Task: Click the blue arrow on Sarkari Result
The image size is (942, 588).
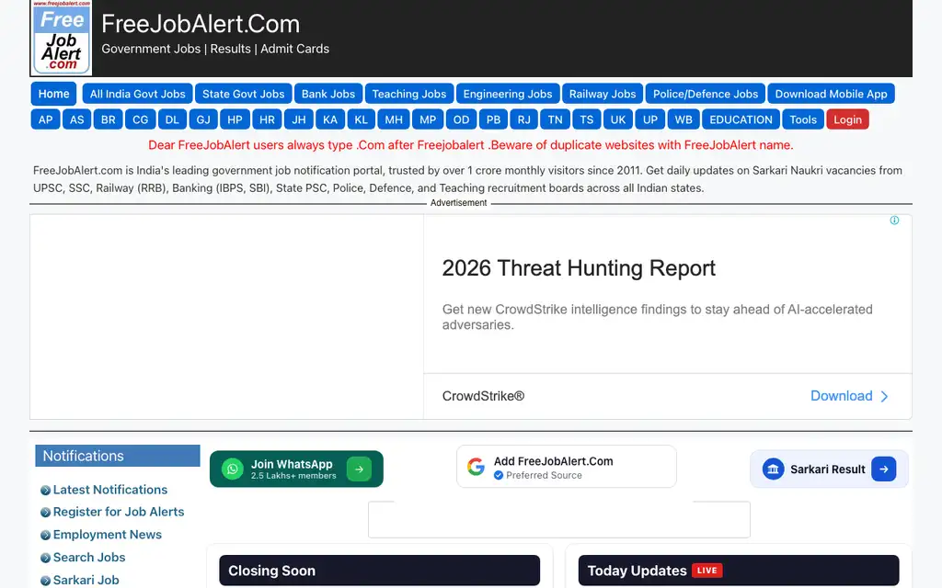Action: [x=884, y=469]
